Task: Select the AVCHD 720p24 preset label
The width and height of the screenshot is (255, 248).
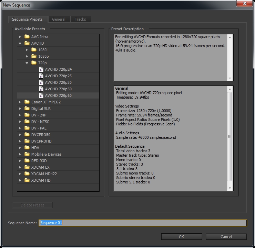Action: (x=58, y=69)
